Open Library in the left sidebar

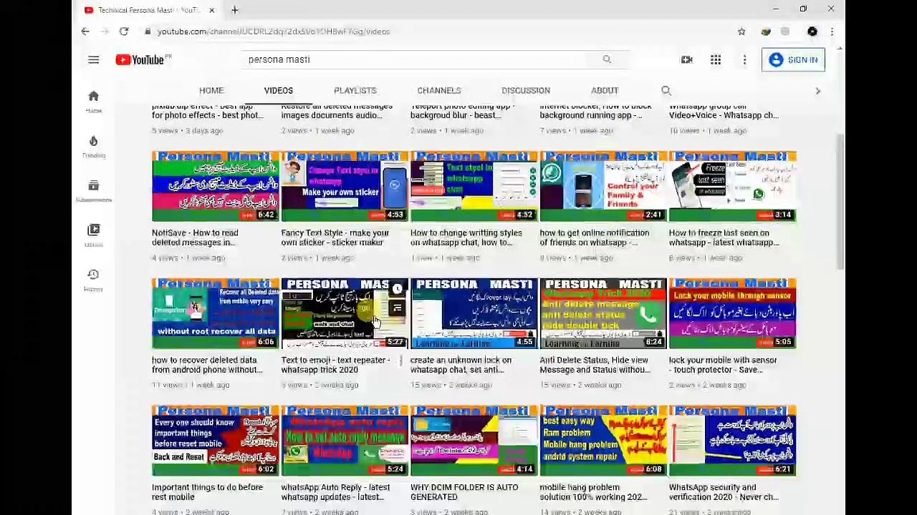pyautogui.click(x=94, y=235)
